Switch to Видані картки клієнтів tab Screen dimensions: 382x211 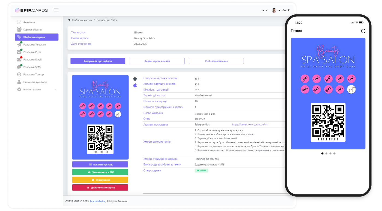157,61
